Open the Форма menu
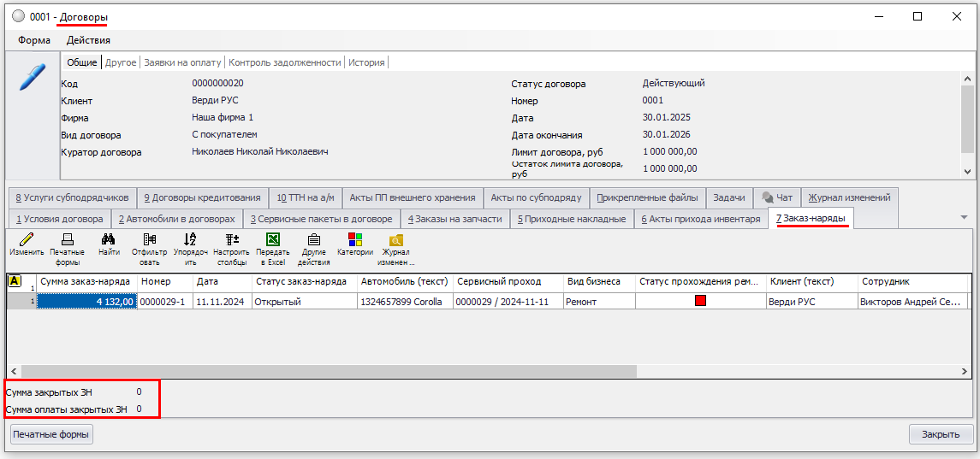980x459 pixels. [x=34, y=40]
